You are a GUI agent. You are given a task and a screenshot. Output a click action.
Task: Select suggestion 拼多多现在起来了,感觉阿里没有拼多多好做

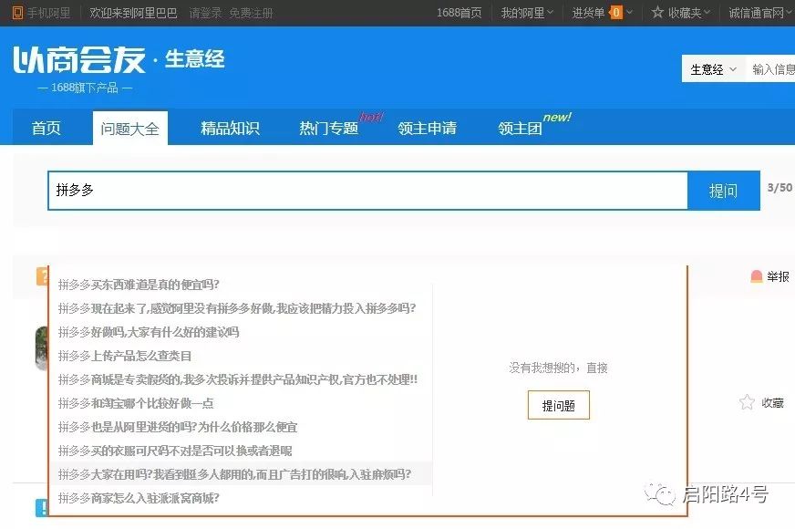click(x=237, y=308)
